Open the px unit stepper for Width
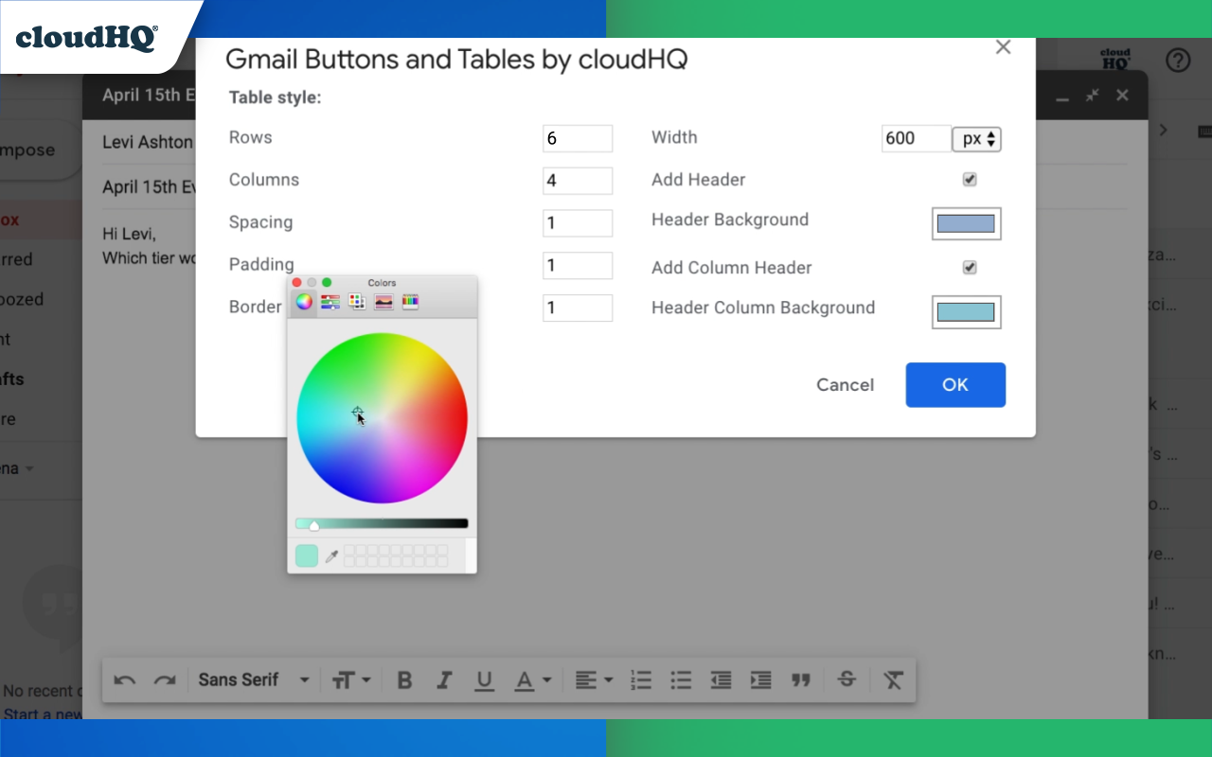This screenshot has width=1212, height=757. tap(976, 138)
